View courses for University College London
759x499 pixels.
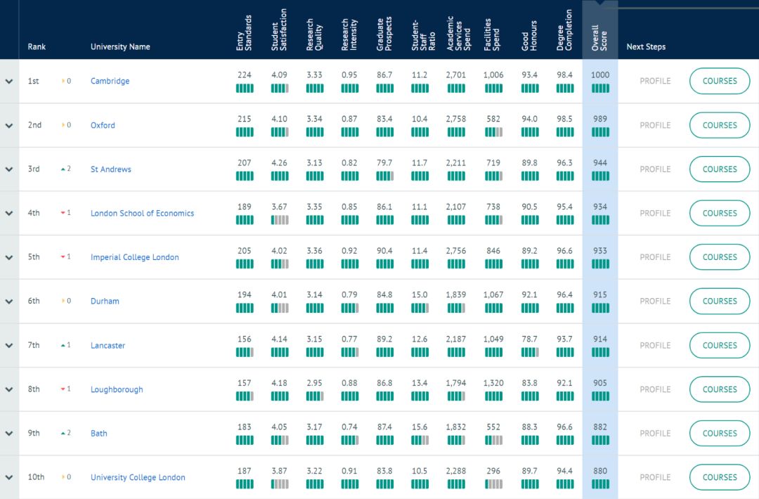(720, 477)
